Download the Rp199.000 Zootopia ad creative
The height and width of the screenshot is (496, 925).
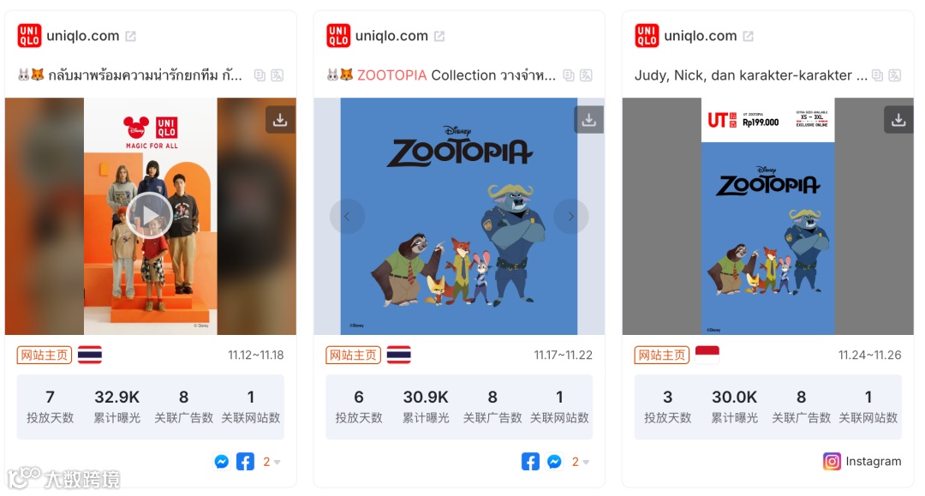tap(898, 120)
